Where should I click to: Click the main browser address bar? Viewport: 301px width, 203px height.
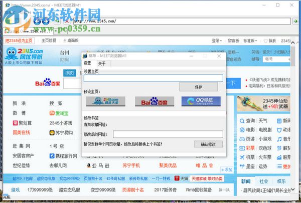click(182, 21)
